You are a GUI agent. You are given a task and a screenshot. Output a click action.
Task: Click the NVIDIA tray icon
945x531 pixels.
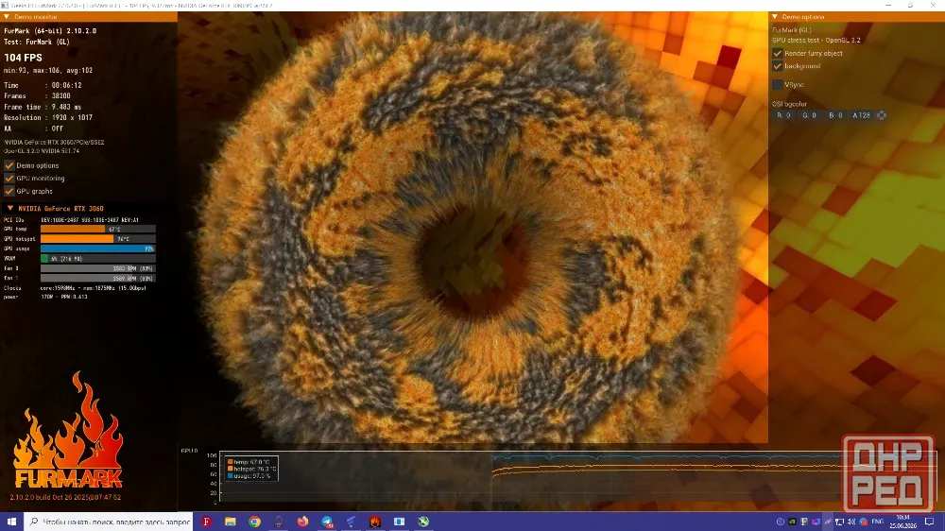792,522
